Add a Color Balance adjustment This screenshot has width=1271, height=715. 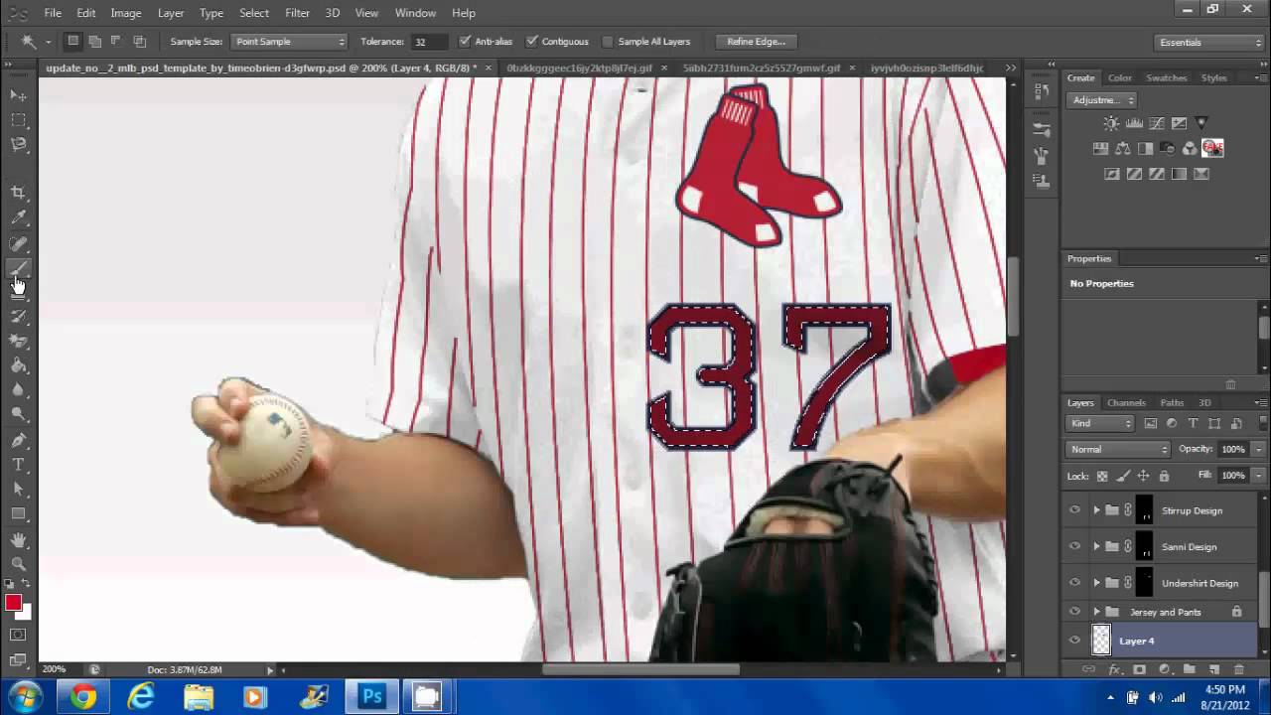click(1123, 148)
